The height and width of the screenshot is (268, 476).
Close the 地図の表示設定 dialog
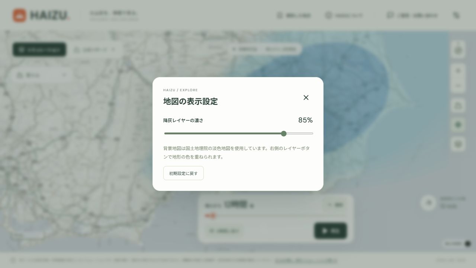[306, 98]
